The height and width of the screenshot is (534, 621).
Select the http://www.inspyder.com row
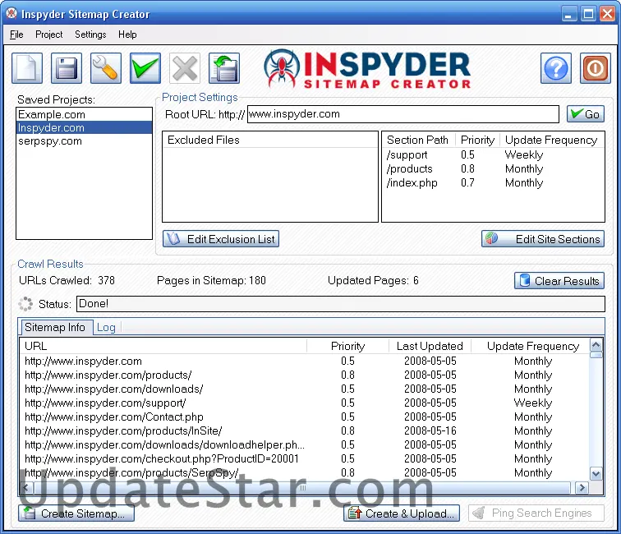point(304,361)
